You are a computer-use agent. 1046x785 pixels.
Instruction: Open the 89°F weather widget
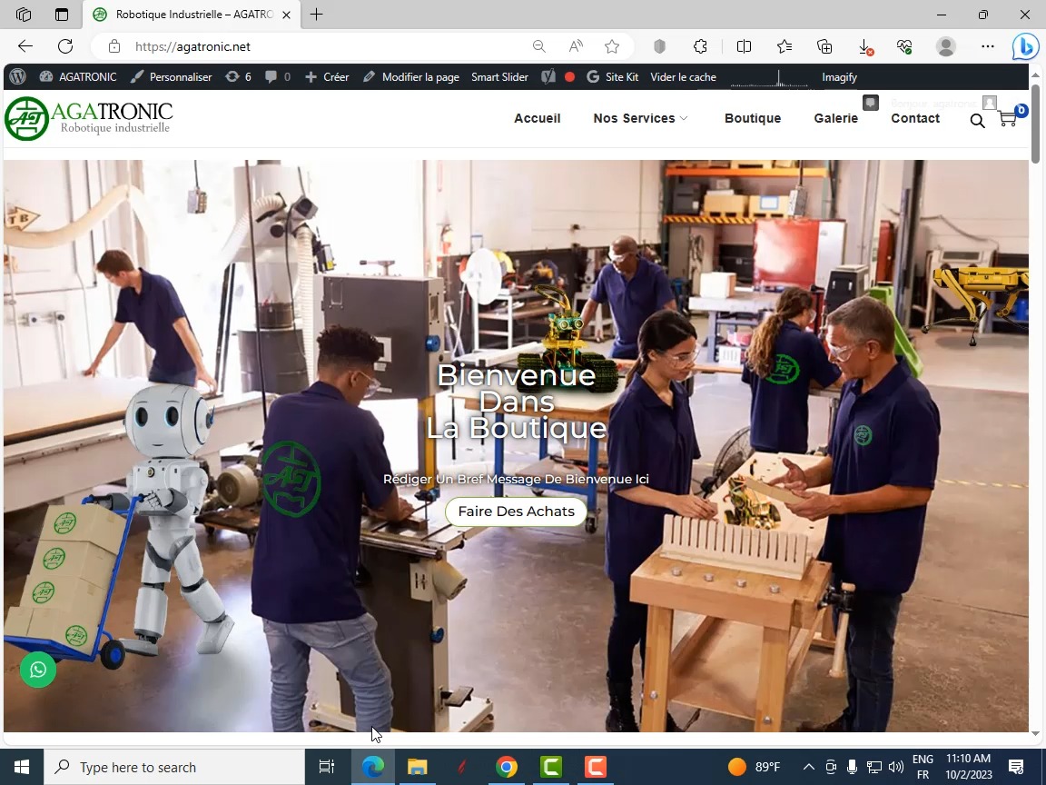point(755,767)
